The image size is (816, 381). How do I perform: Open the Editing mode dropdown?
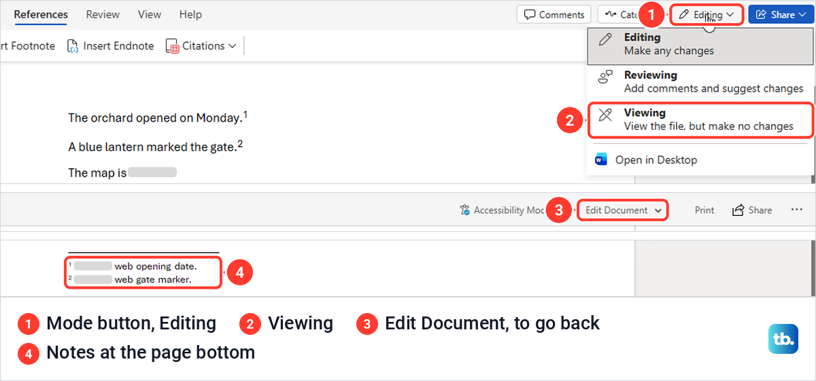click(707, 14)
